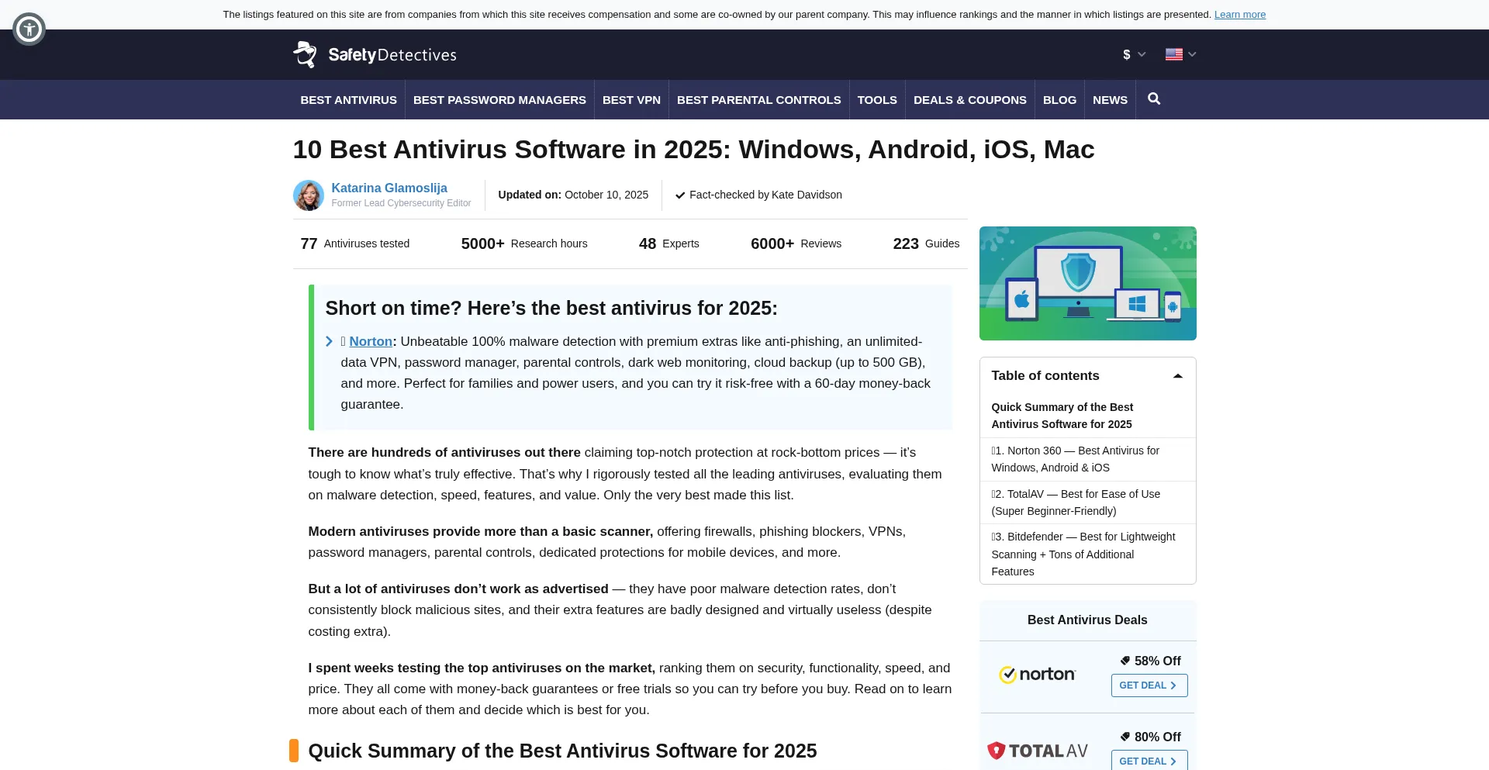Click the Get Deal button for Norton
The image size is (1489, 770).
1149,685
